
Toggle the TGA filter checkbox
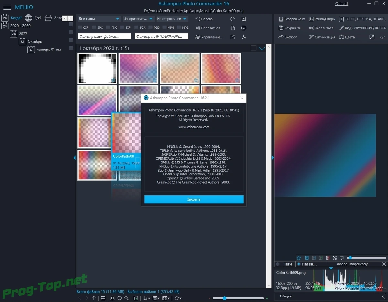136,28
